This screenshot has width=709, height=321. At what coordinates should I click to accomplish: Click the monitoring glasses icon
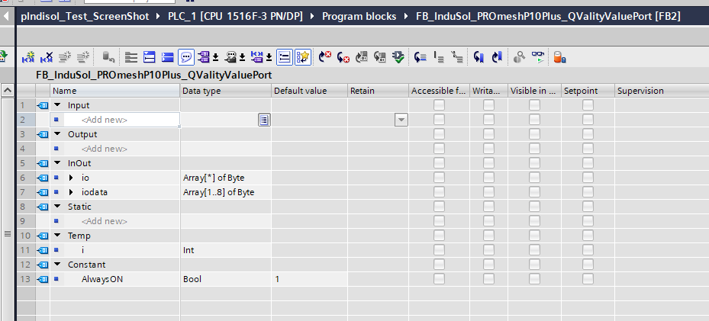point(538,57)
